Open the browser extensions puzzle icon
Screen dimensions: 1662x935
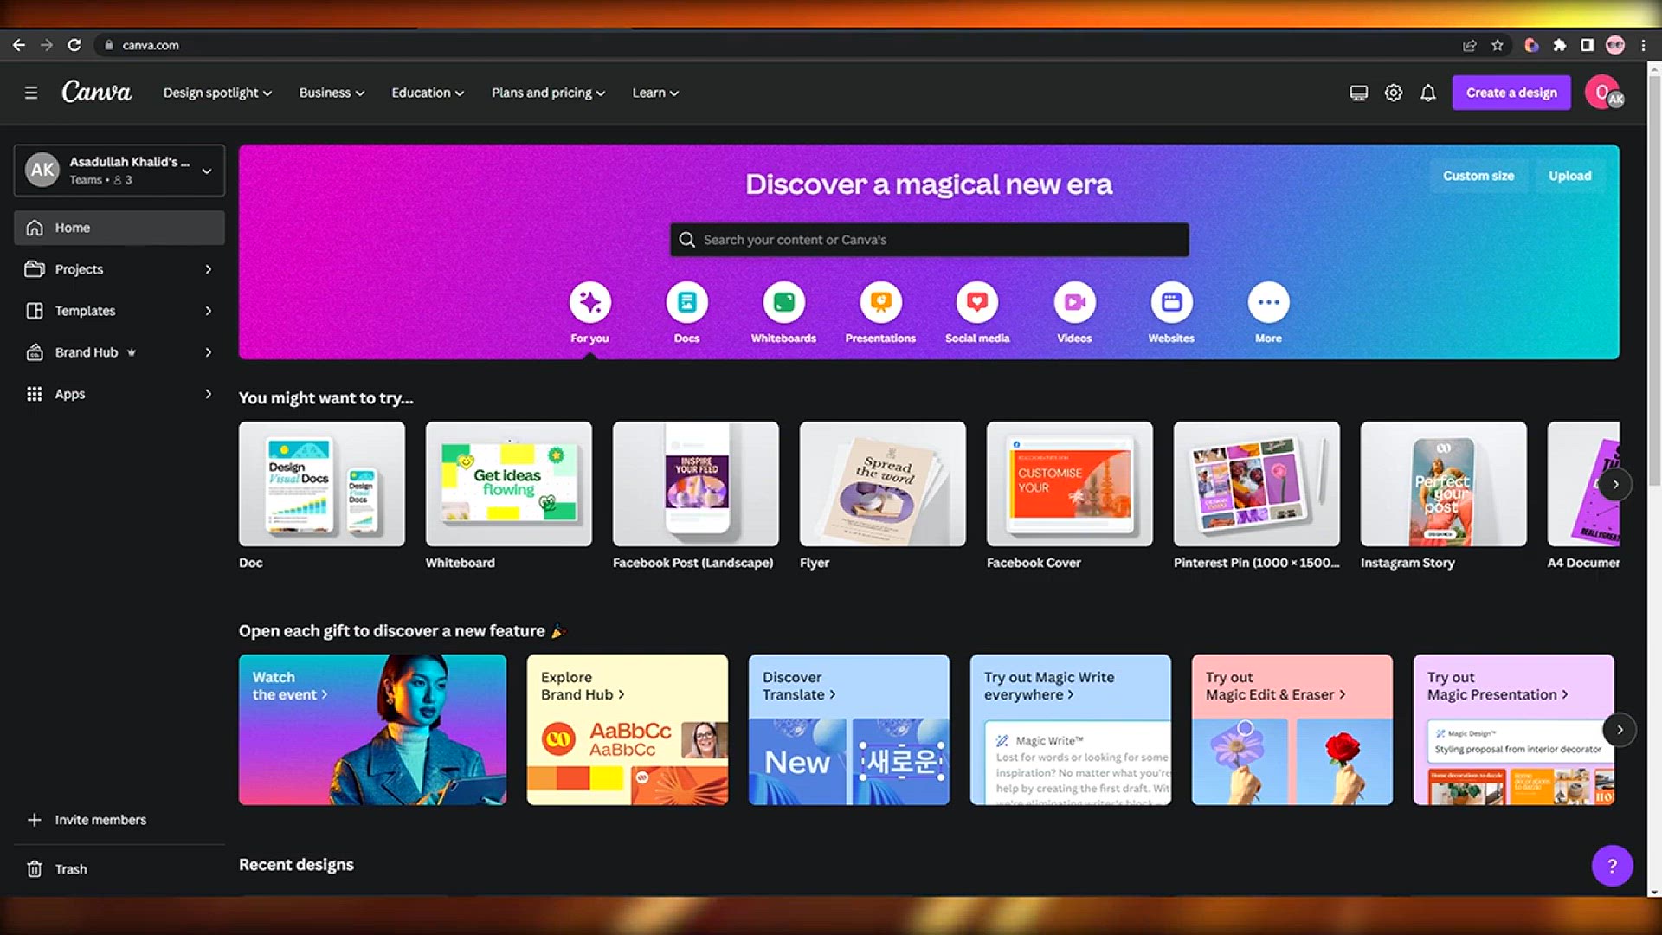tap(1560, 45)
